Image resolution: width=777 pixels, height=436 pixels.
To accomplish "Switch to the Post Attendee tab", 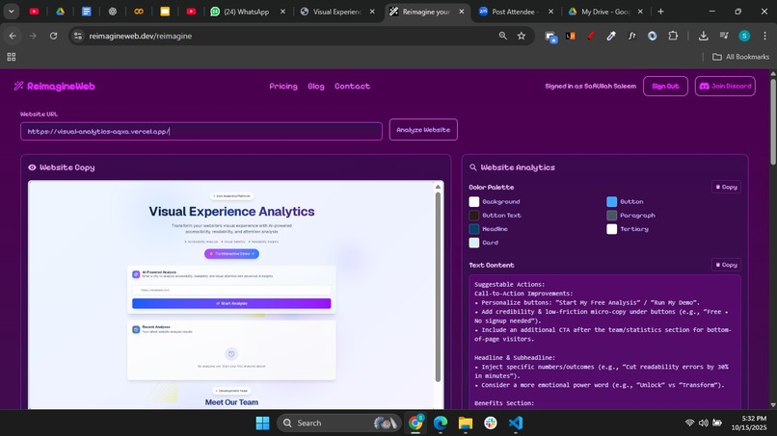I will [508, 12].
